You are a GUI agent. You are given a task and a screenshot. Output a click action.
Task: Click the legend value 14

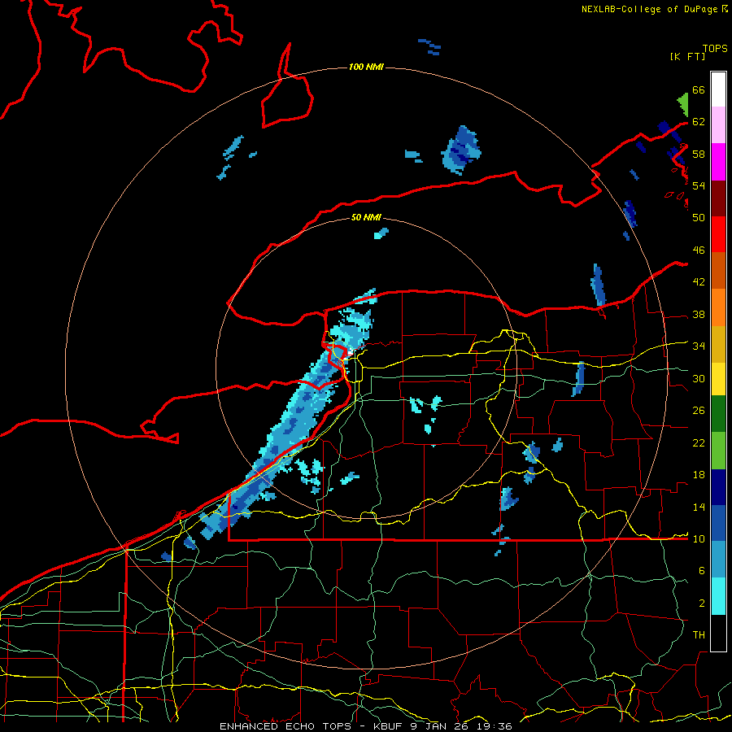[699, 507]
